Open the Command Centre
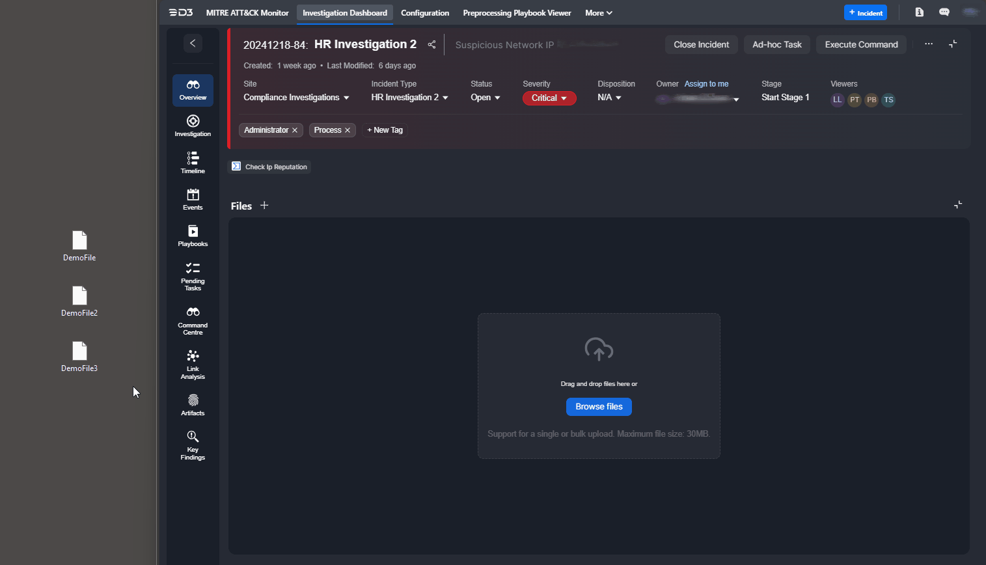The width and height of the screenshot is (986, 565). tap(193, 319)
